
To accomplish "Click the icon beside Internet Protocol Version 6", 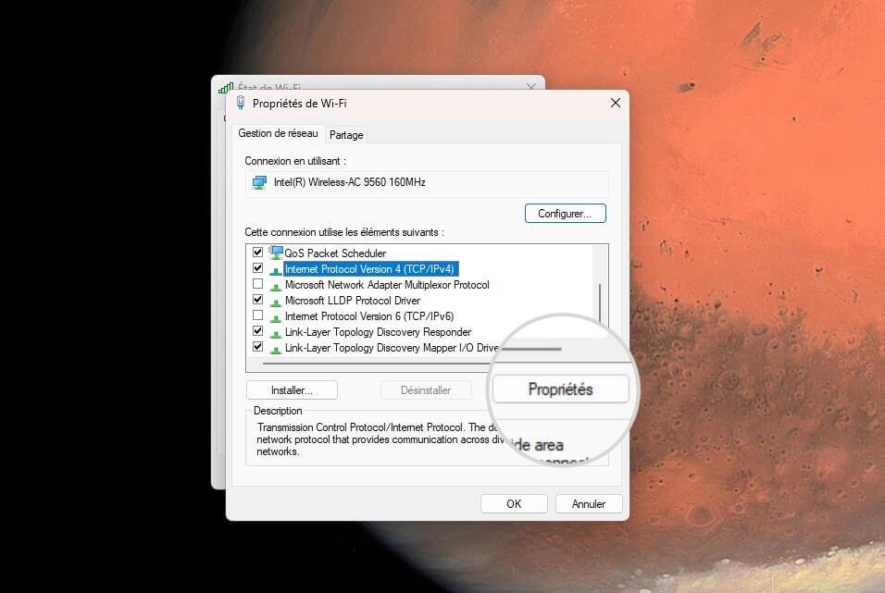I will (x=276, y=318).
